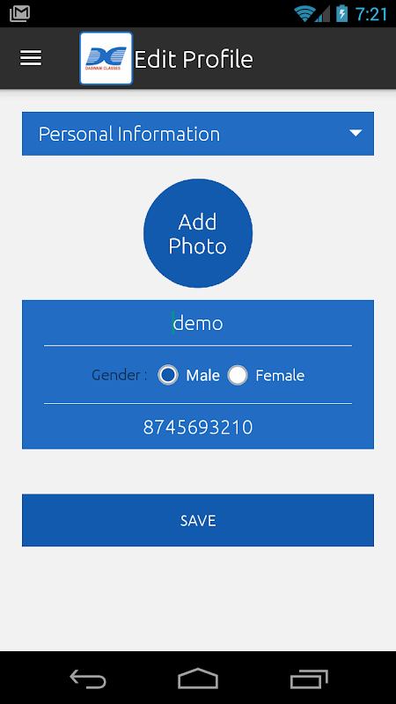Viewport: 396px width, 704px height.
Task: Click the white dropdown arrow triangle
Action: pos(356,134)
